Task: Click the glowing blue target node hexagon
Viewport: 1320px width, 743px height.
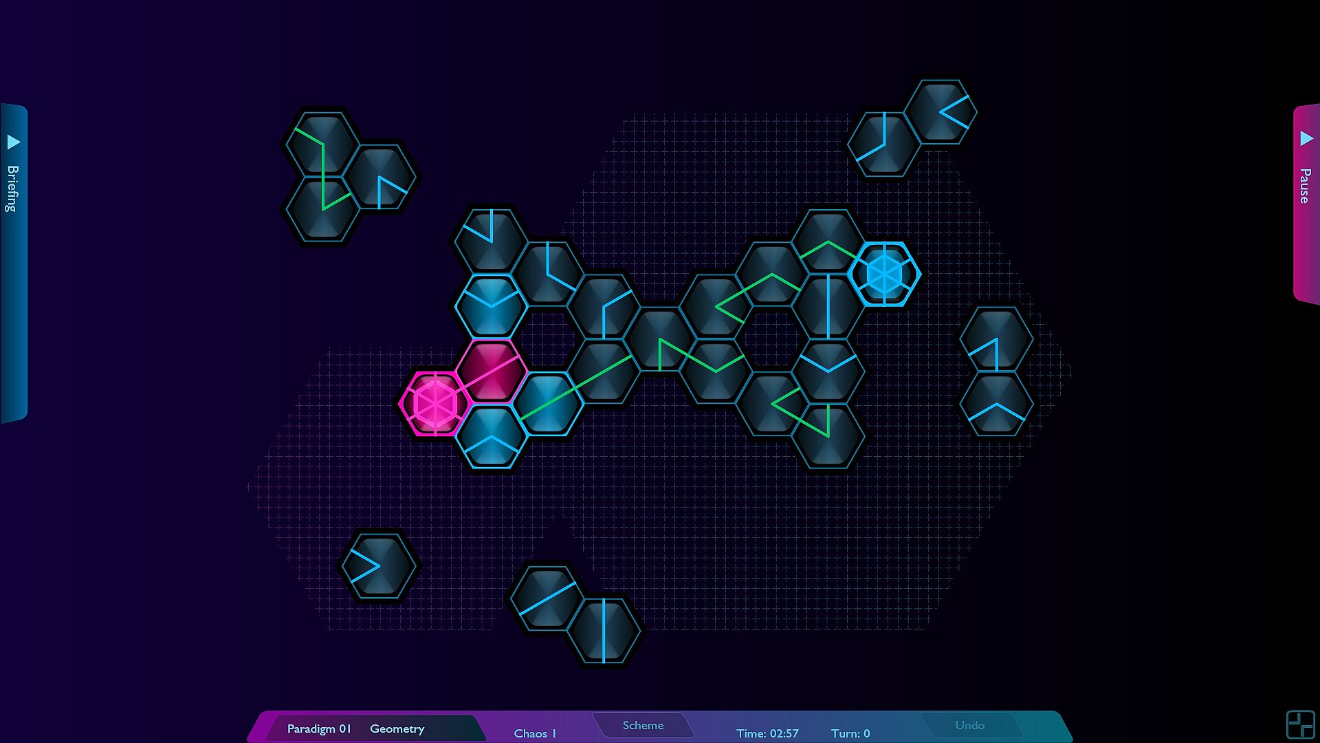Action: 884,274
